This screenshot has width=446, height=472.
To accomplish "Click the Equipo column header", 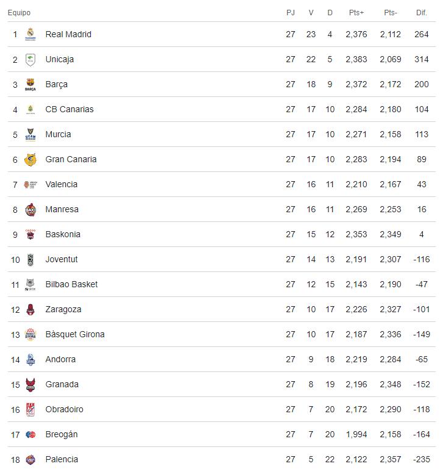I will click(19, 13).
